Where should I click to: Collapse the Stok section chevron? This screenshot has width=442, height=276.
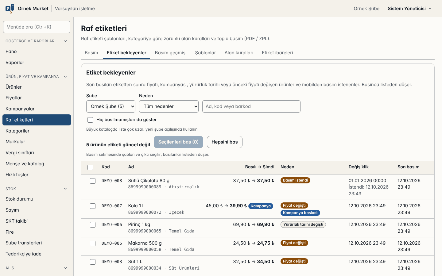[x=65, y=189]
